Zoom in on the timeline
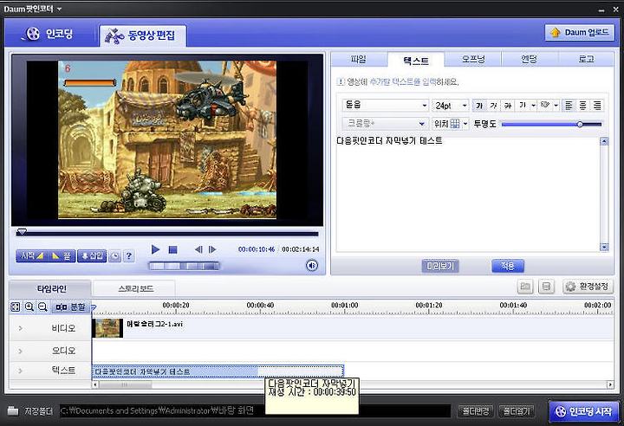624x426 pixels. pos(29,307)
